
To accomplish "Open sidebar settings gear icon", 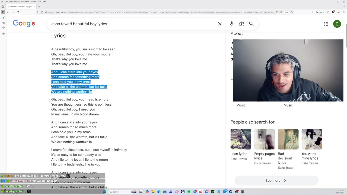I will tap(3, 34).
